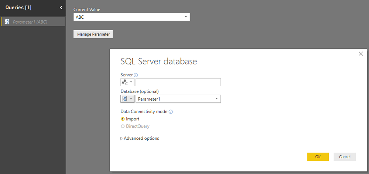
Task: Select the DirectQuery radio button
Action: click(x=123, y=126)
